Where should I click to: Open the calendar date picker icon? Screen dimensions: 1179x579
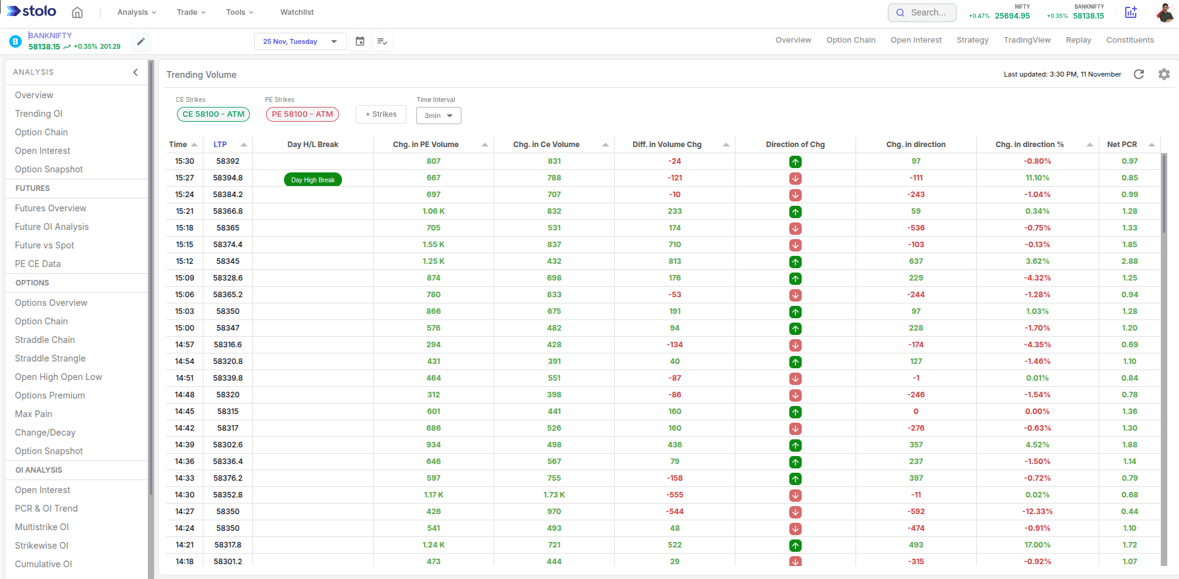pos(360,41)
